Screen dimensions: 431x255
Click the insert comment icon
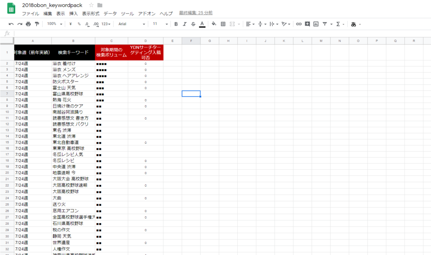308,24
